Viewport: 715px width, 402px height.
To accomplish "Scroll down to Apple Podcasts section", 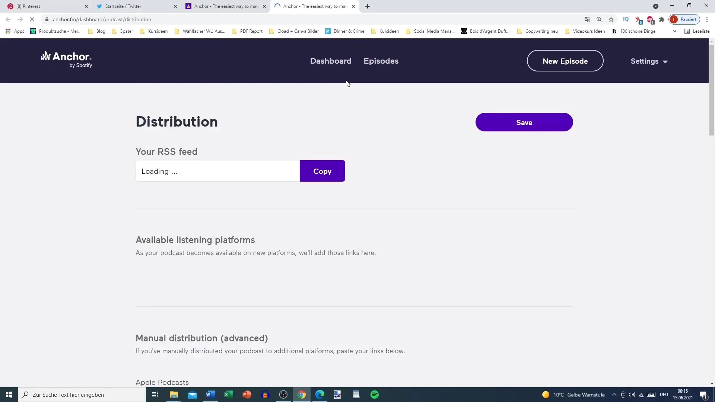I will click(x=162, y=382).
